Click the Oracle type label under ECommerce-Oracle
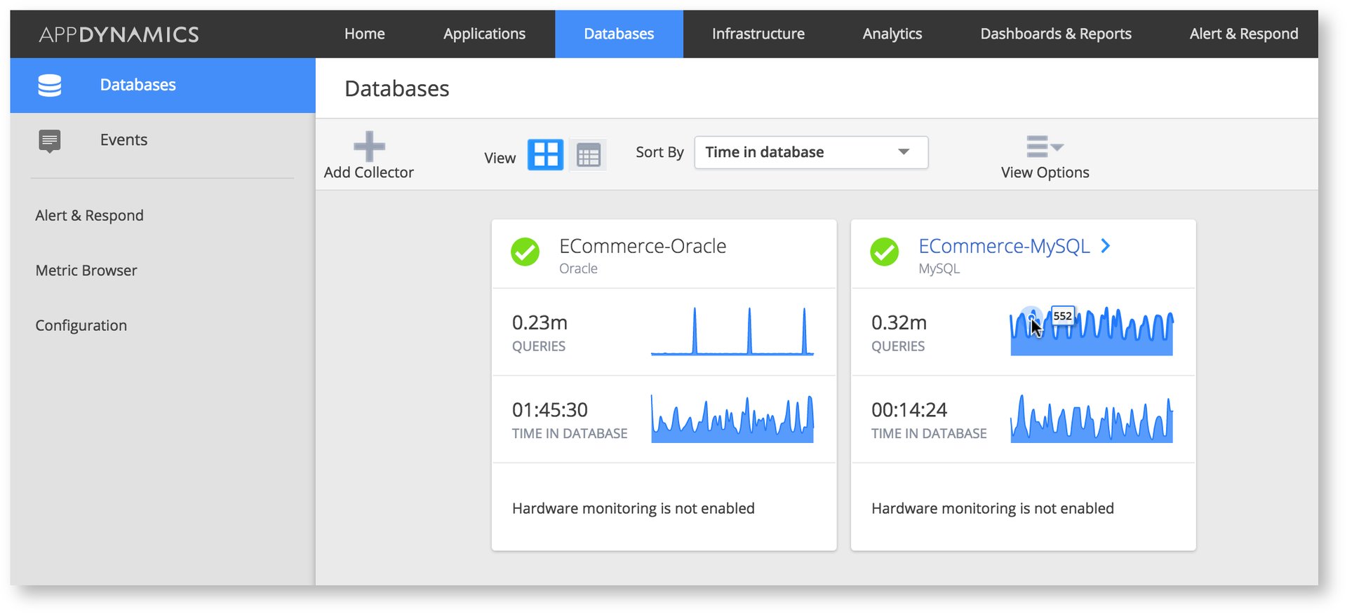 click(x=578, y=268)
